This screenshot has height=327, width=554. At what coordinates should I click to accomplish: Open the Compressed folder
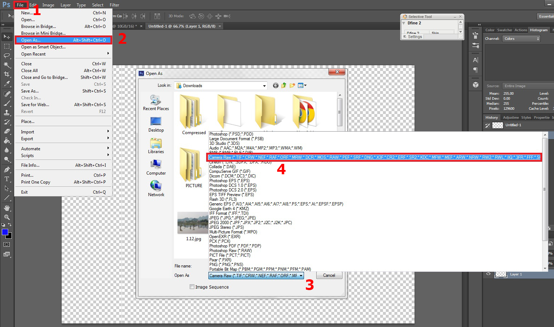[194, 115]
